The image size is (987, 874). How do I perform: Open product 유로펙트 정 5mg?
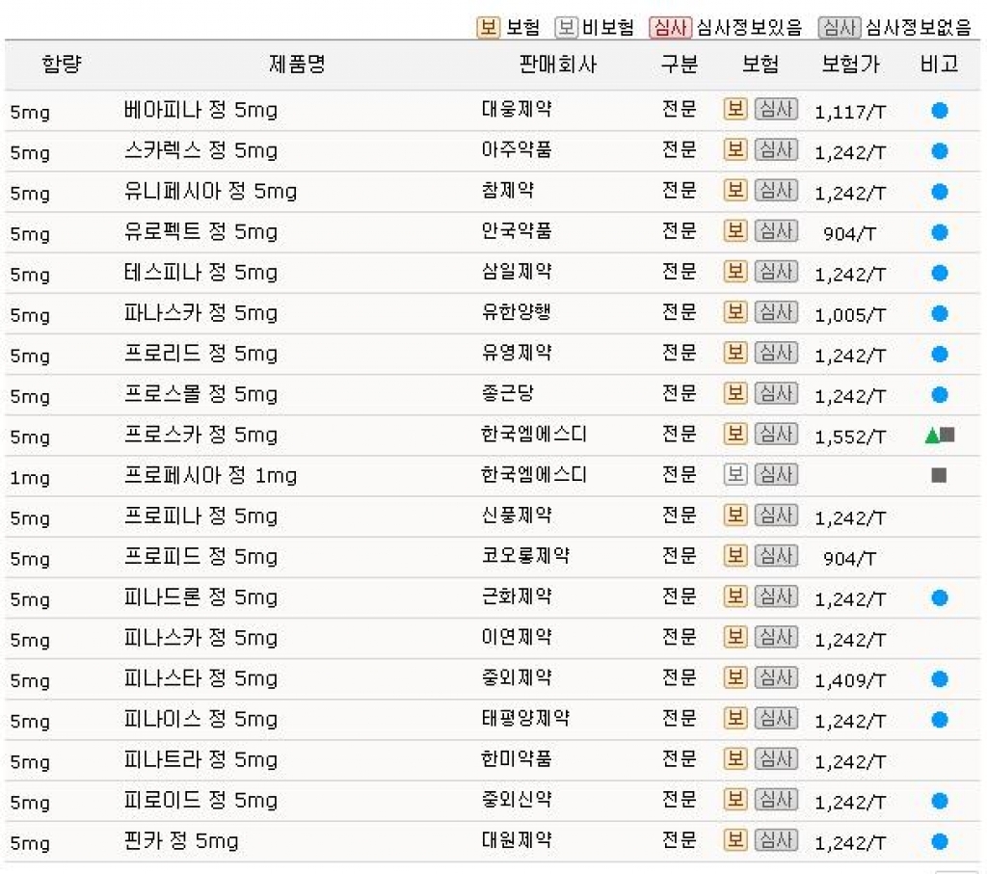(200, 232)
